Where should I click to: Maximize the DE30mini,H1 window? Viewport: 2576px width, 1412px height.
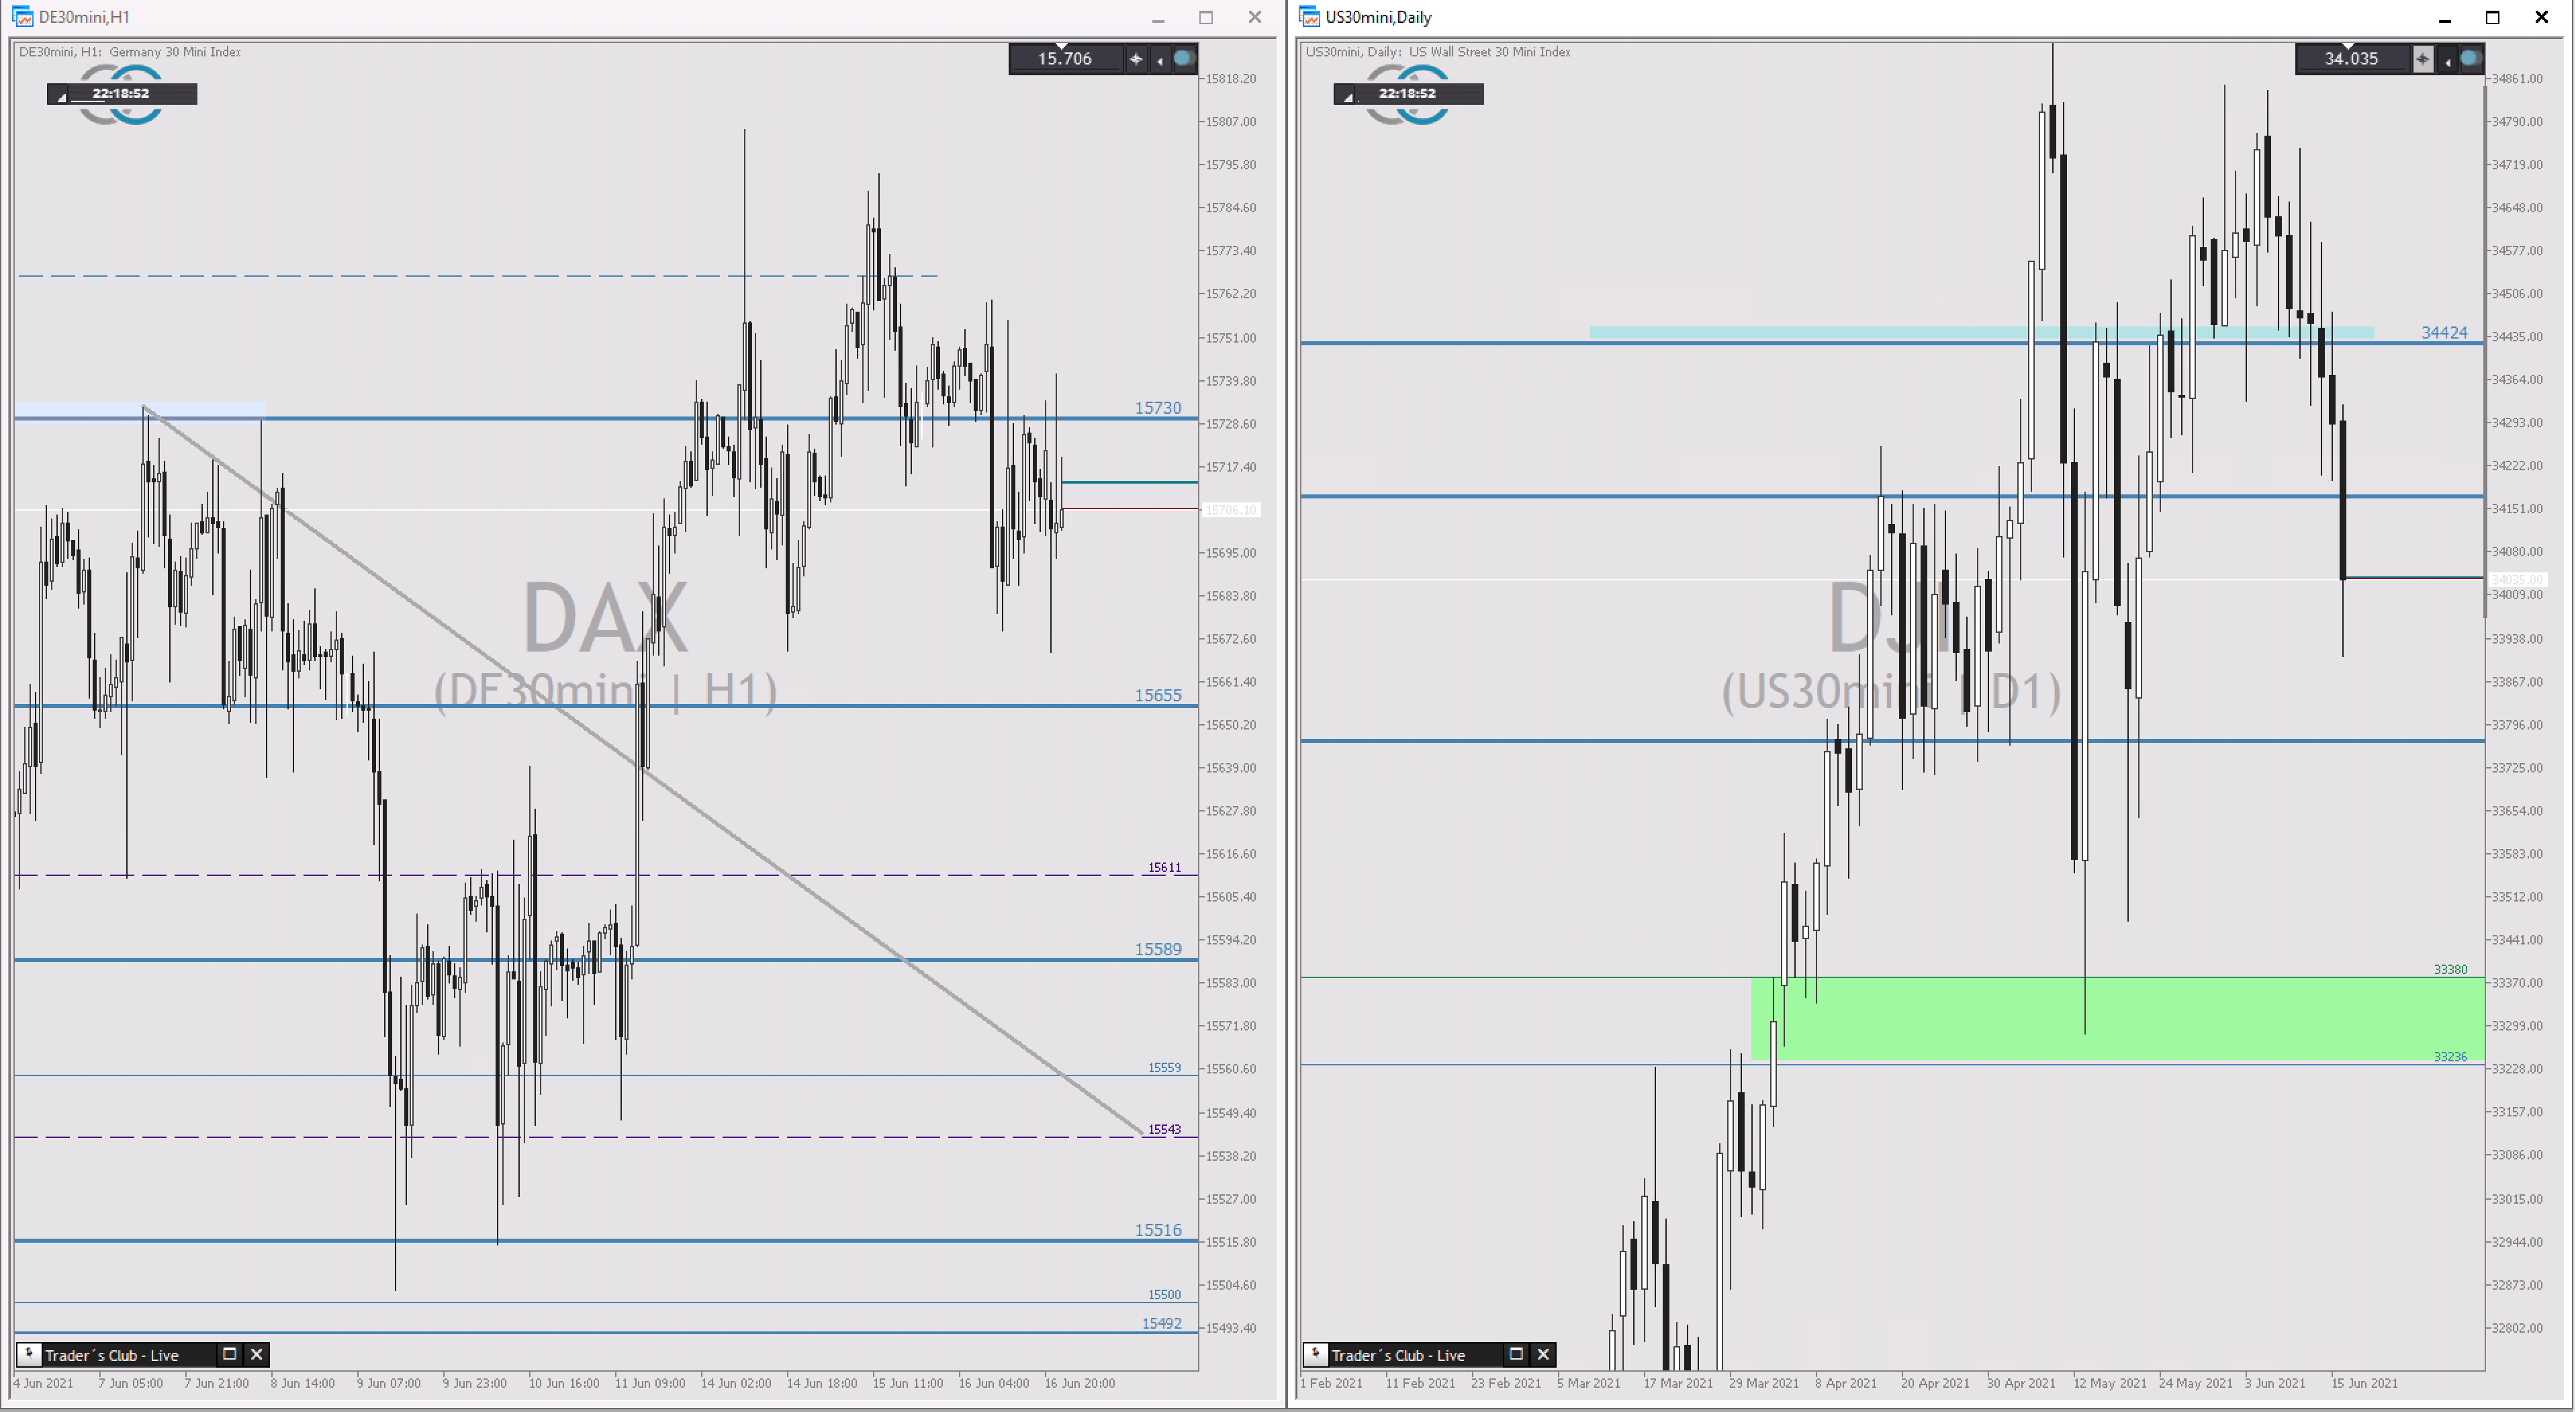pos(1206,18)
